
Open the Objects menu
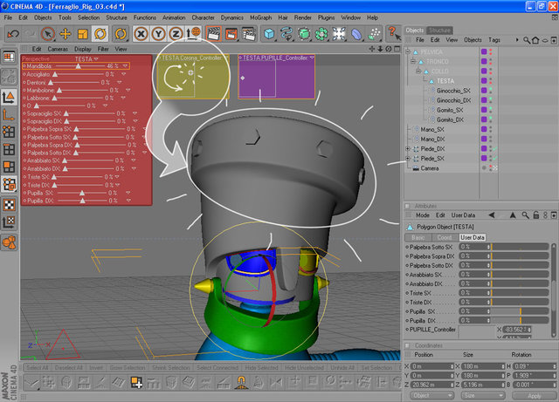click(x=43, y=17)
